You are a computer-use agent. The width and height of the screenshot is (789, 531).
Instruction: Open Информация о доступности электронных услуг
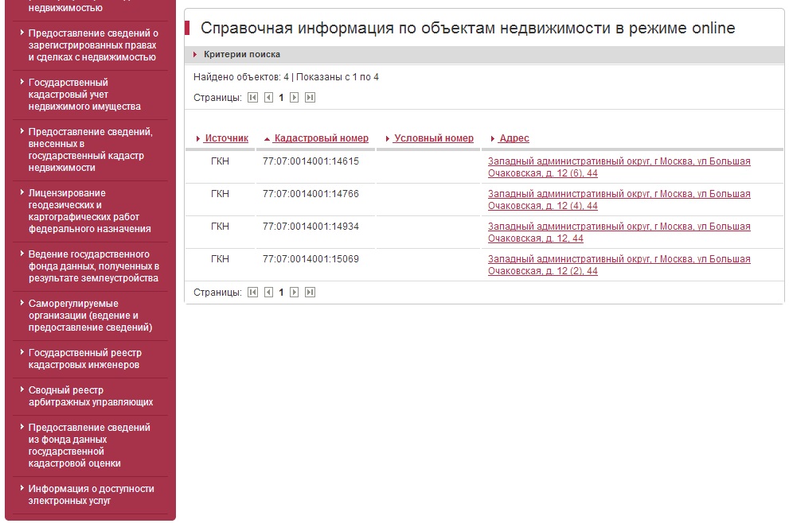(x=91, y=494)
